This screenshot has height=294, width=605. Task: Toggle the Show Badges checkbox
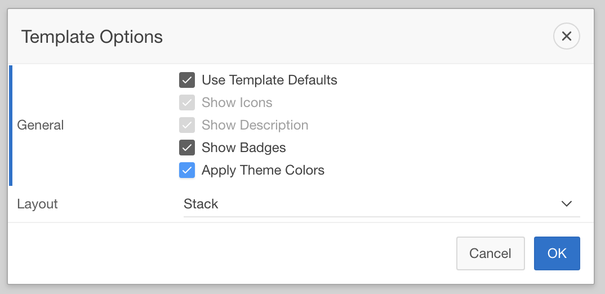pos(187,148)
